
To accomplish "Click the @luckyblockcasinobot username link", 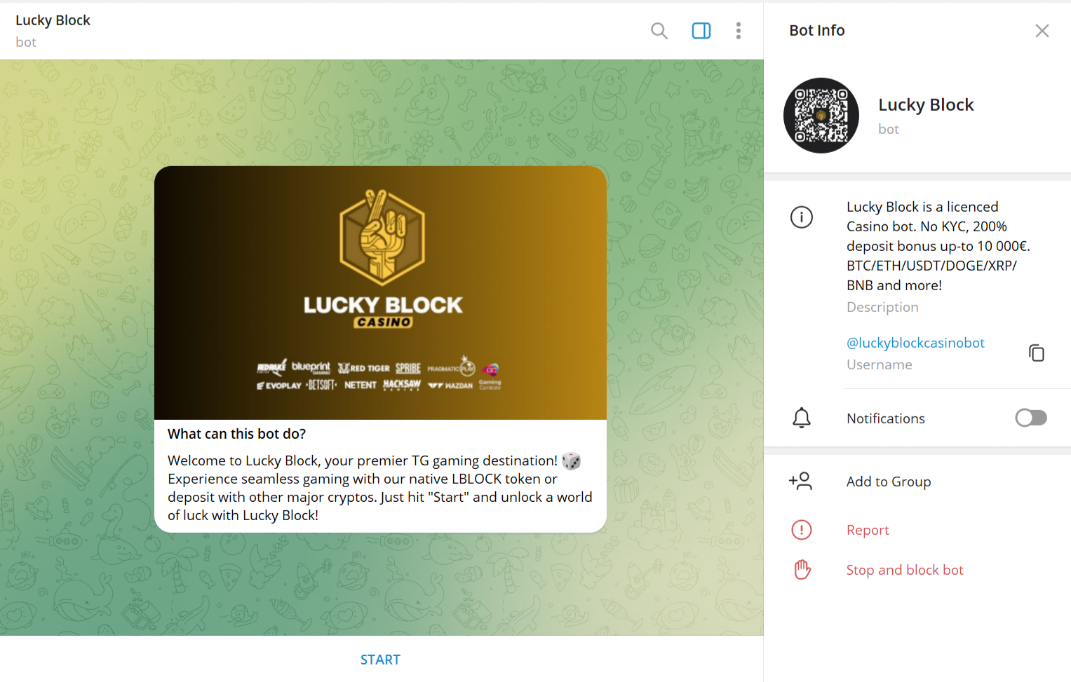I will [915, 343].
